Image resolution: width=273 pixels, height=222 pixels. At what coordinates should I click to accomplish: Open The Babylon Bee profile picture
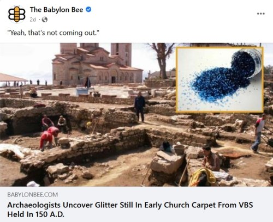[16, 14]
